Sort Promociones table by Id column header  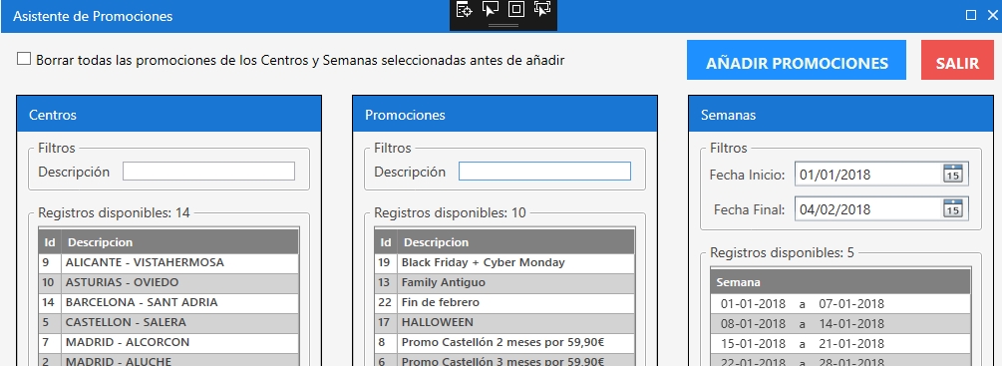click(x=386, y=242)
